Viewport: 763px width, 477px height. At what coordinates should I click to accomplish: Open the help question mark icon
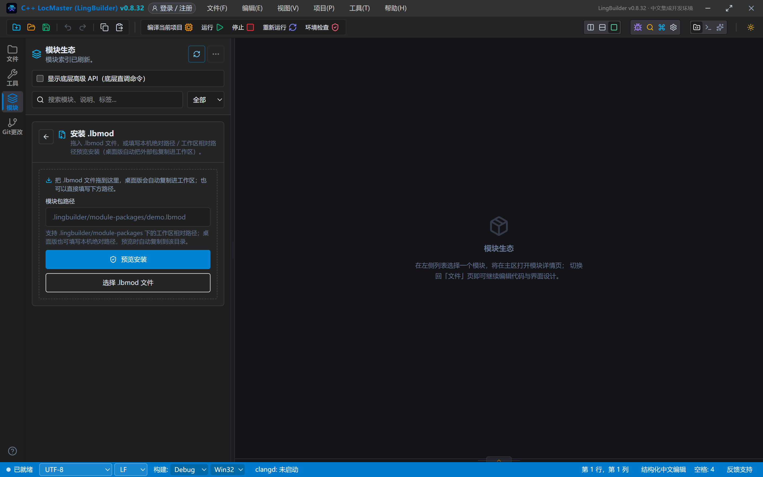pos(12,451)
